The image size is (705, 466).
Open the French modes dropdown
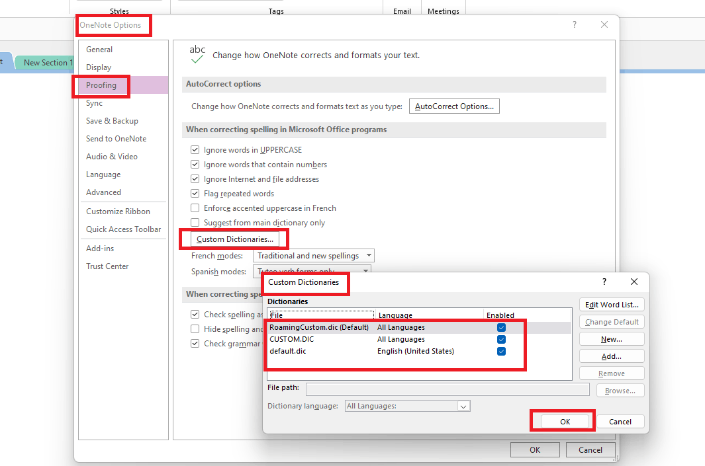pos(369,255)
